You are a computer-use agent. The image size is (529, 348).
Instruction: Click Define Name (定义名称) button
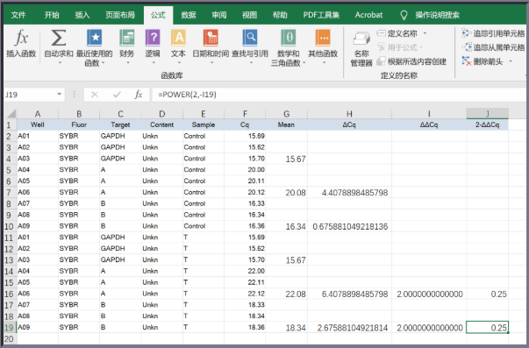click(397, 33)
